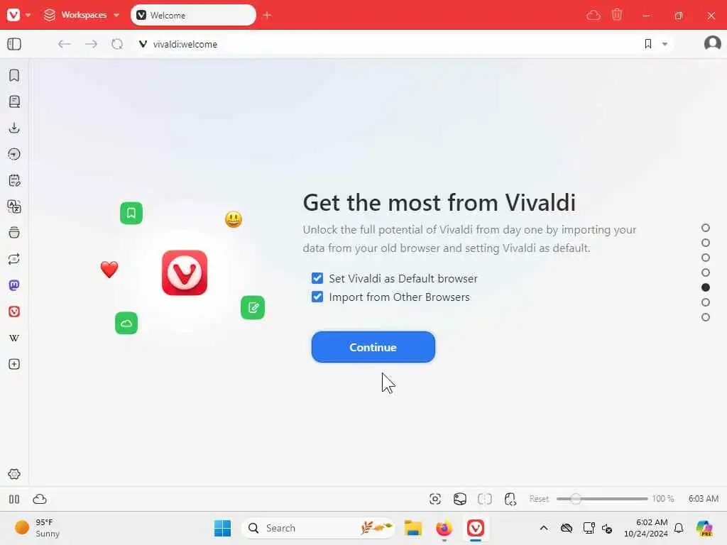The width and height of the screenshot is (727, 545).
Task: Open the Wikipedia web panel
Action: point(14,338)
